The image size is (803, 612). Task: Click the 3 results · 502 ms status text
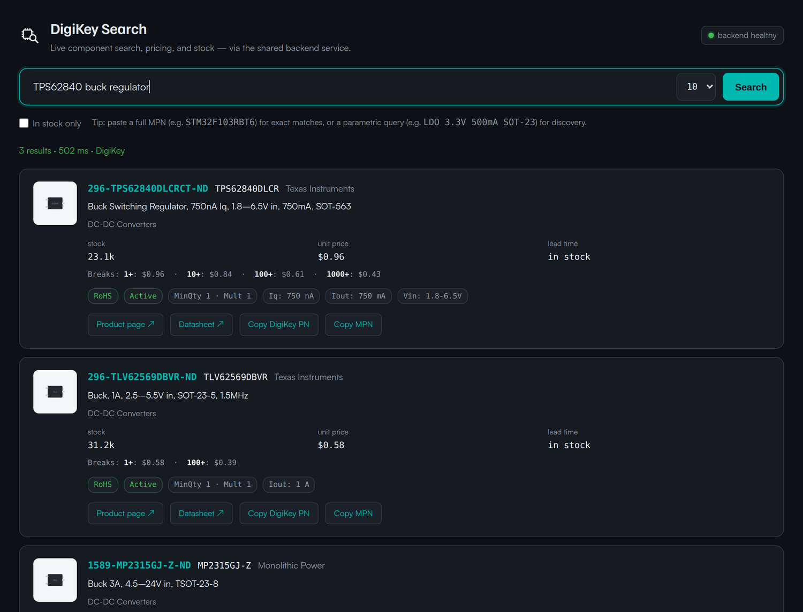pyautogui.click(x=72, y=151)
